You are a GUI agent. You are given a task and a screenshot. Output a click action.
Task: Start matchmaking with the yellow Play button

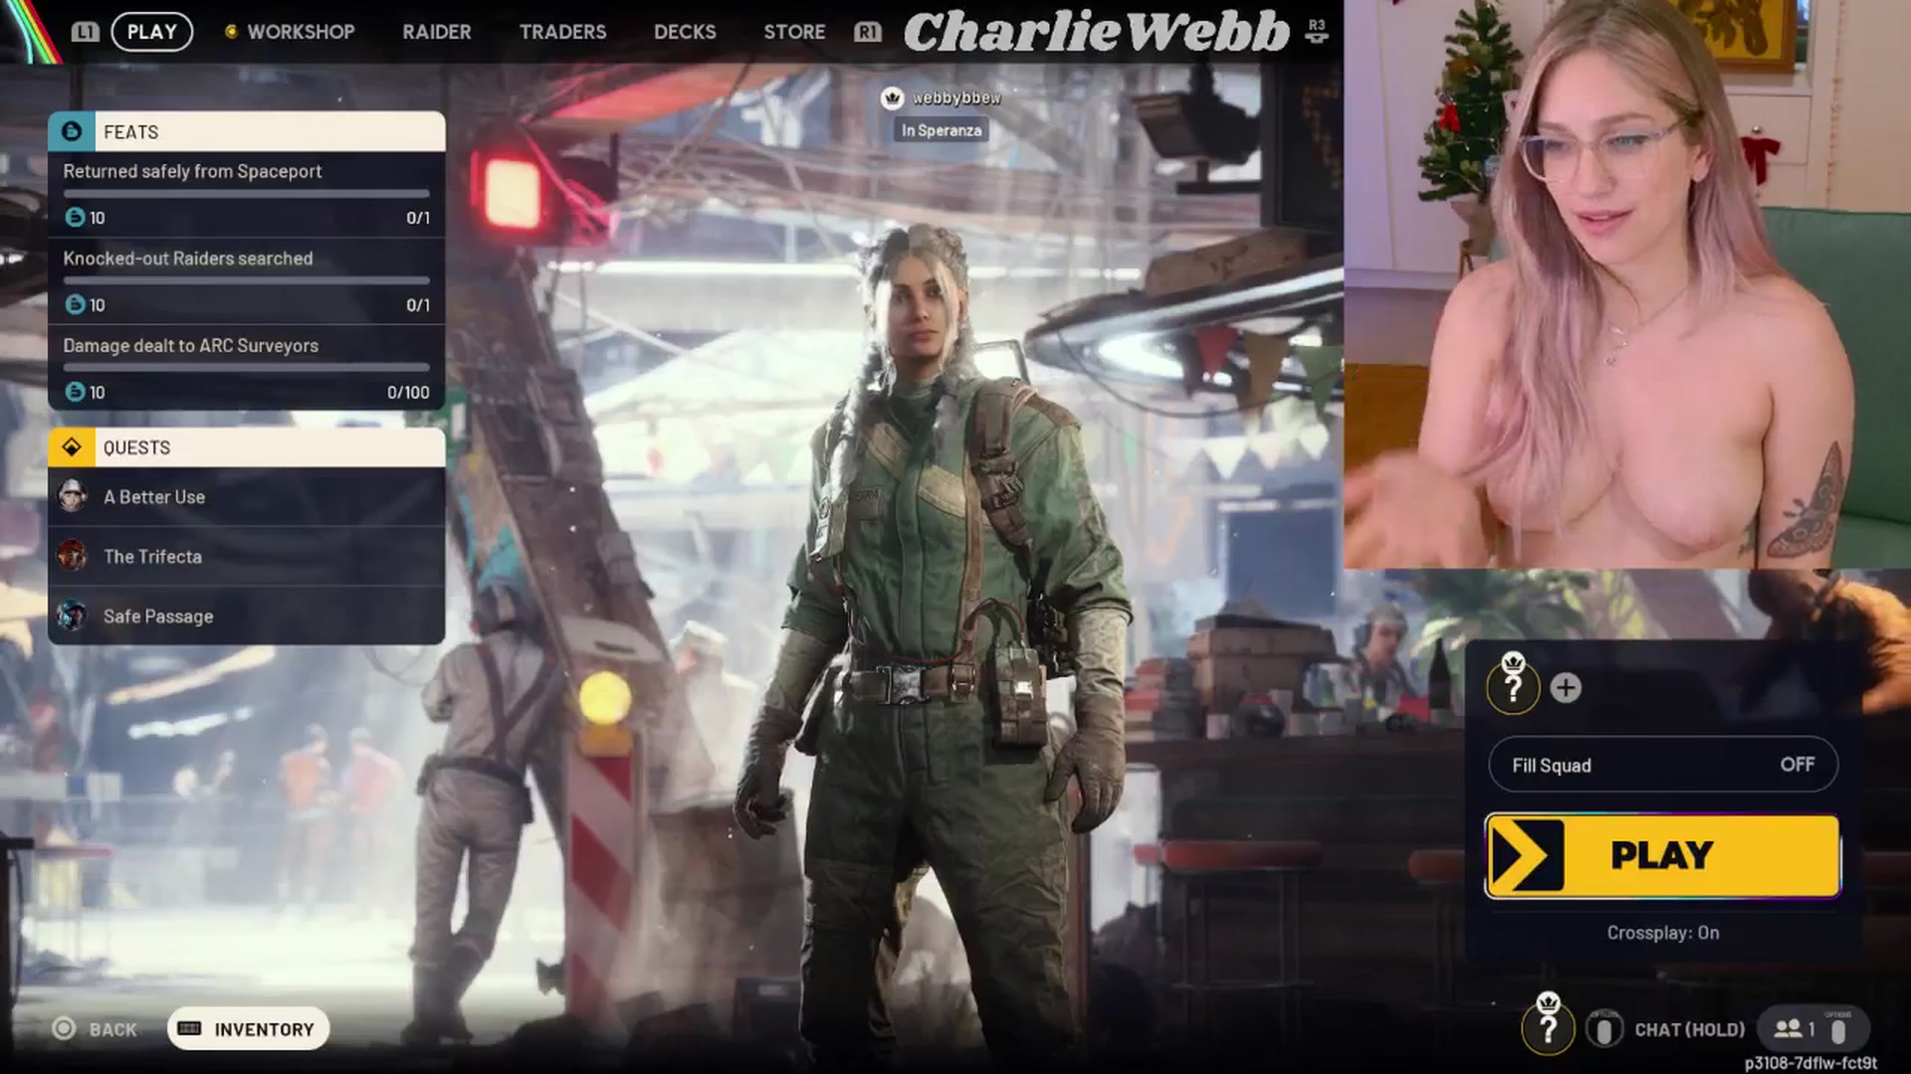tap(1663, 855)
